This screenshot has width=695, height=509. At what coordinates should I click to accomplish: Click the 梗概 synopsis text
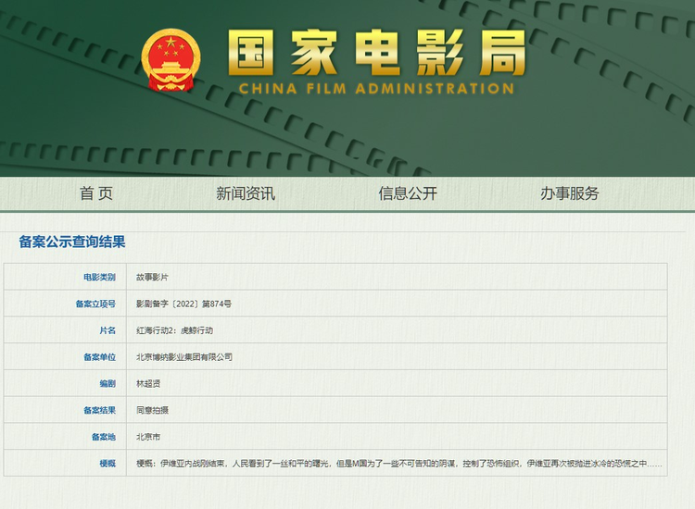tap(398, 464)
